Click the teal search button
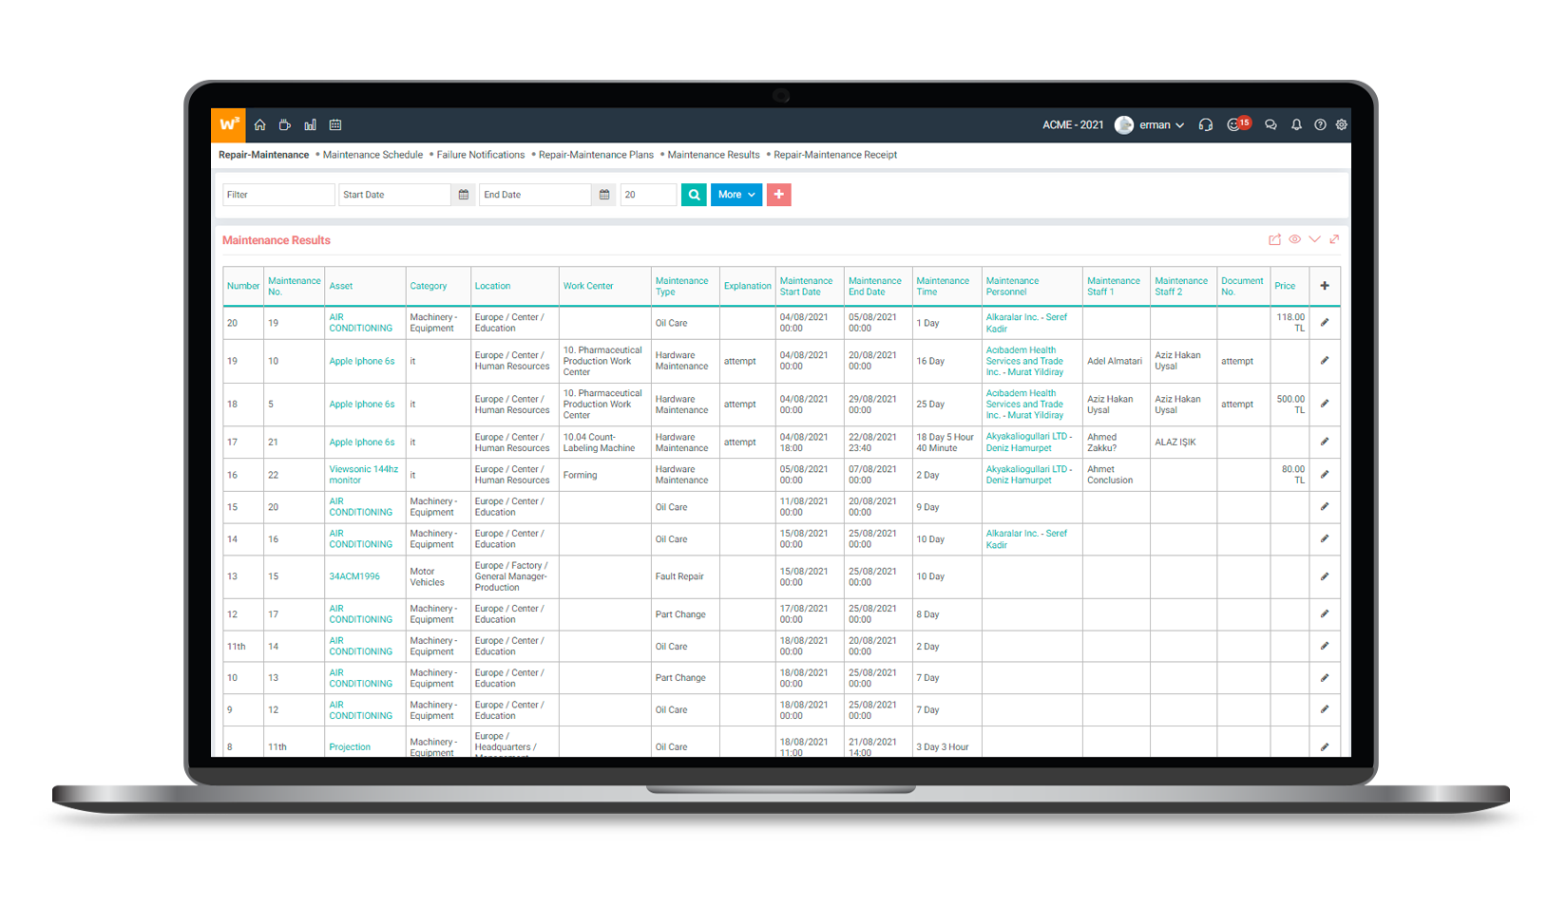1567x905 pixels. coord(694,195)
